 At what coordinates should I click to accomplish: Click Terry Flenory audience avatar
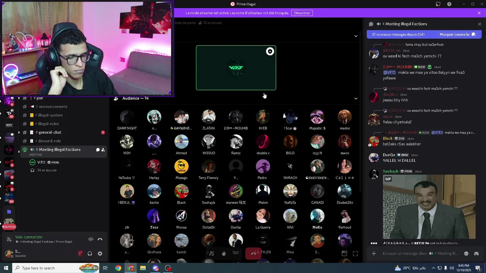tap(208, 167)
